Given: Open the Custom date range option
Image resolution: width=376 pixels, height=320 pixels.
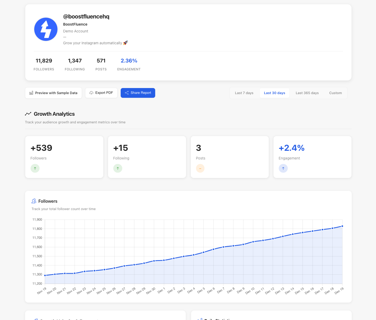Looking at the screenshot, I should click(335, 93).
